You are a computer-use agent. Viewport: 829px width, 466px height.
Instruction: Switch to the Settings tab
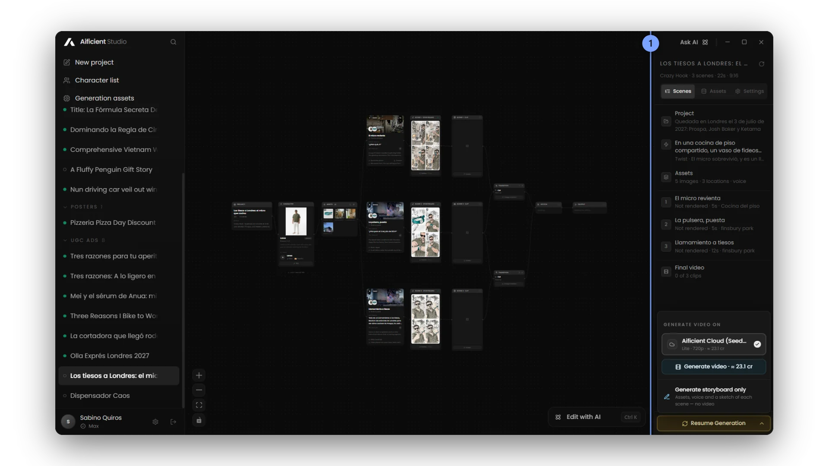[x=750, y=91]
